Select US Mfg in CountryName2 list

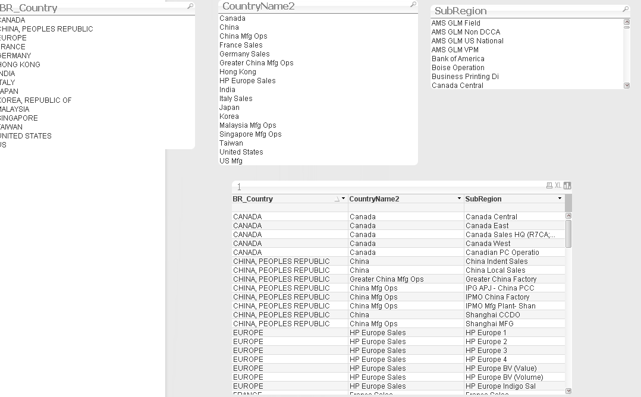231,161
